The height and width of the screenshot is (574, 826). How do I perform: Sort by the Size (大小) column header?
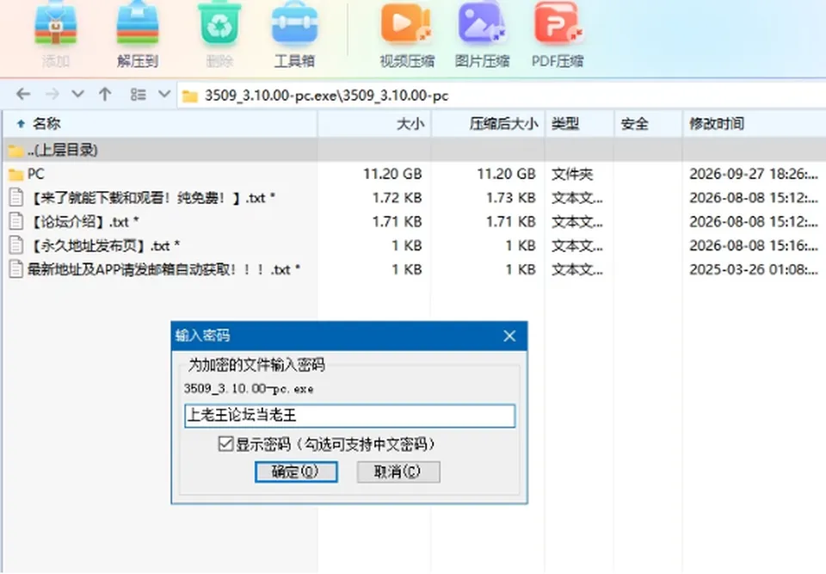374,124
